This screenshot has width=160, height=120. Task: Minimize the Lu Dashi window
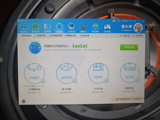point(139,21)
